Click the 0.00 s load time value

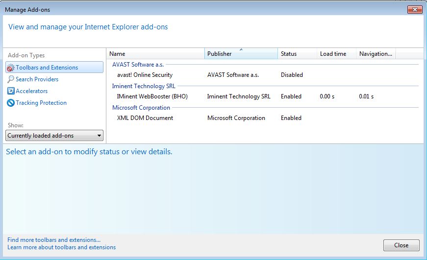(327, 96)
